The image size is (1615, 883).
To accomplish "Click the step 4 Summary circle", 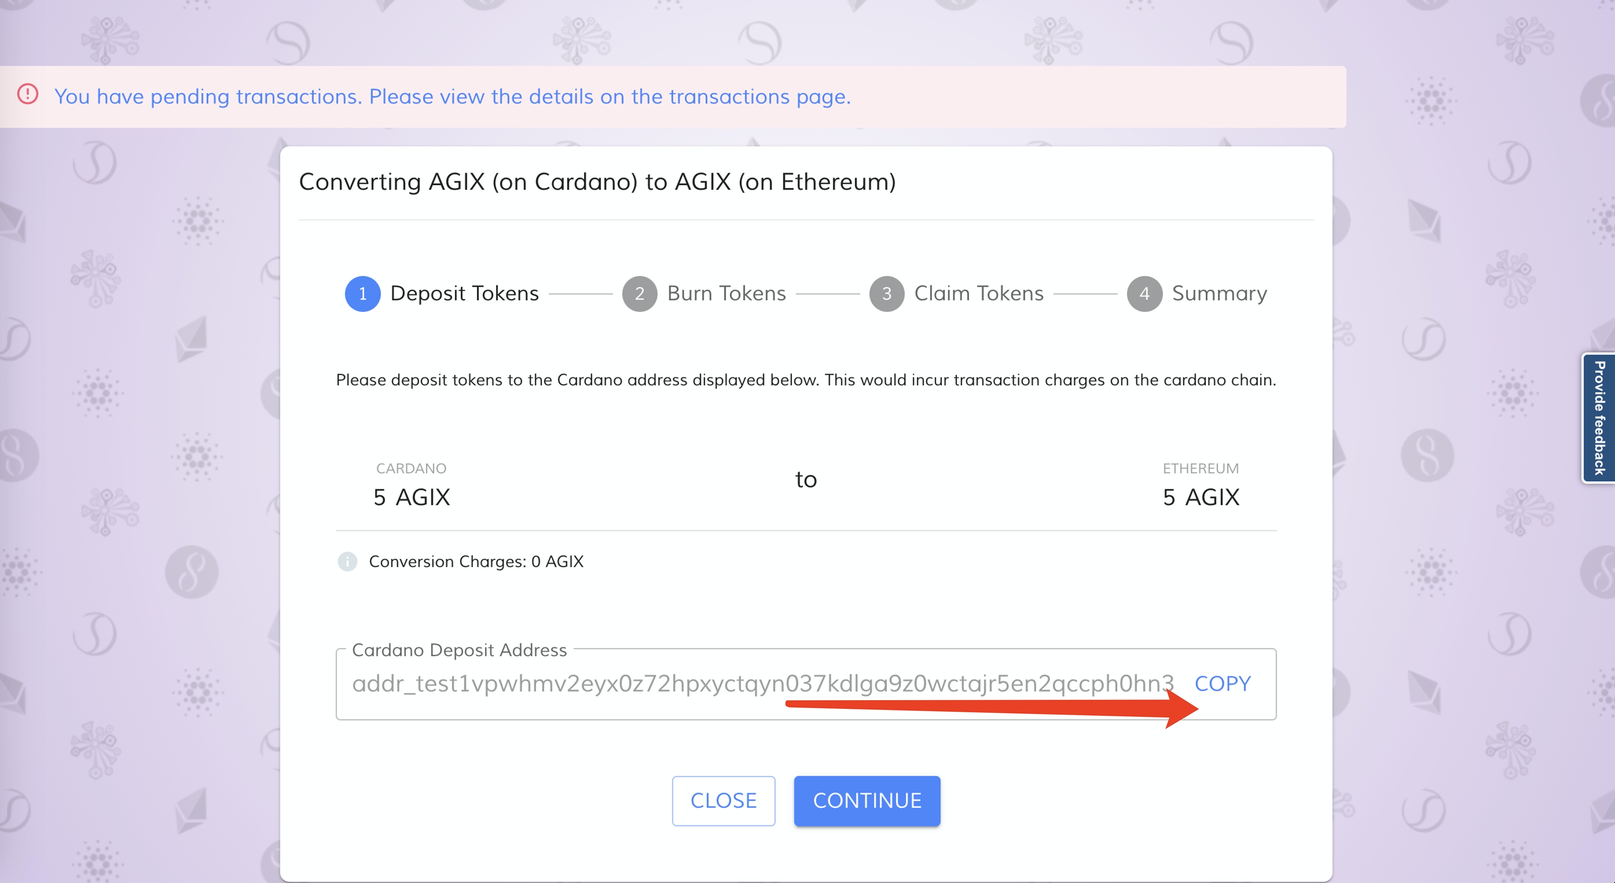I will tap(1144, 293).
